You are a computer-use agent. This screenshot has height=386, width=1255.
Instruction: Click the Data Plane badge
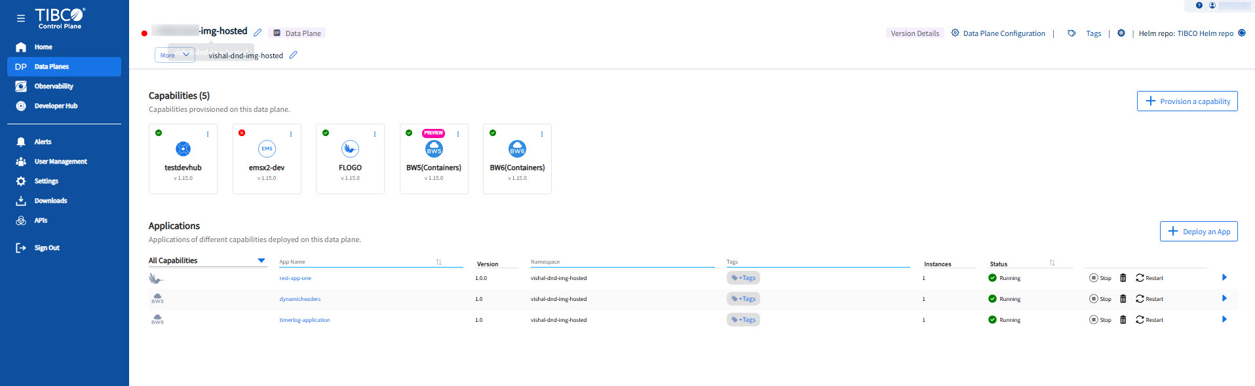298,33
